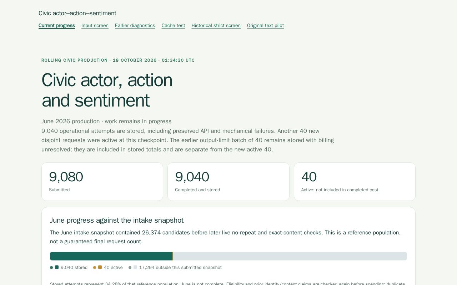Click 'June 2026 production · work remains in progress'
Image resolution: width=457 pixels, height=285 pixels.
[106, 121]
